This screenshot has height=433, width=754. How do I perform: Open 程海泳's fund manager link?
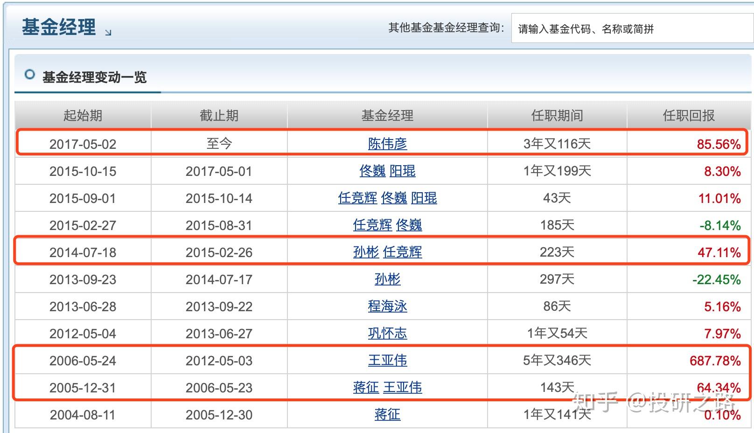pos(387,306)
